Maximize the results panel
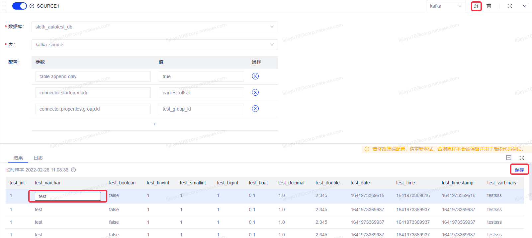 point(522,158)
